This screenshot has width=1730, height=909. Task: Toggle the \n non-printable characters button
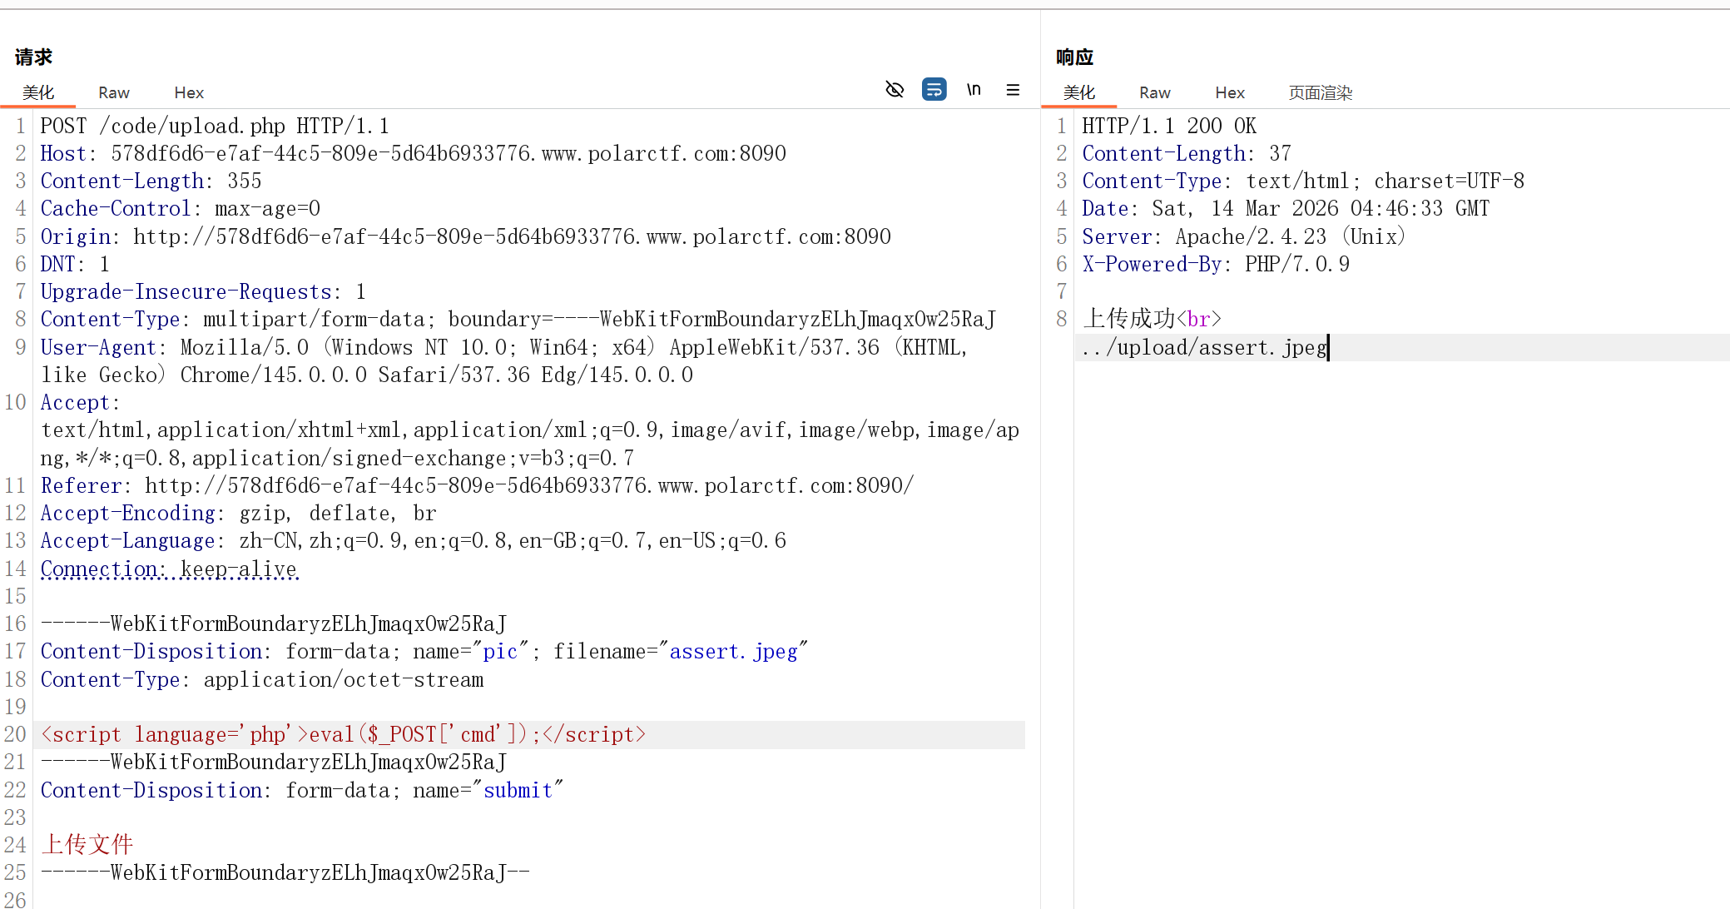pos(974,89)
